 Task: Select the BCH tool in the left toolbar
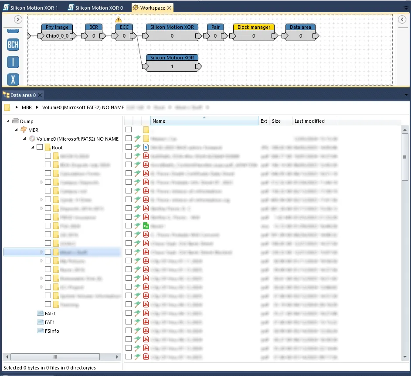(13, 45)
